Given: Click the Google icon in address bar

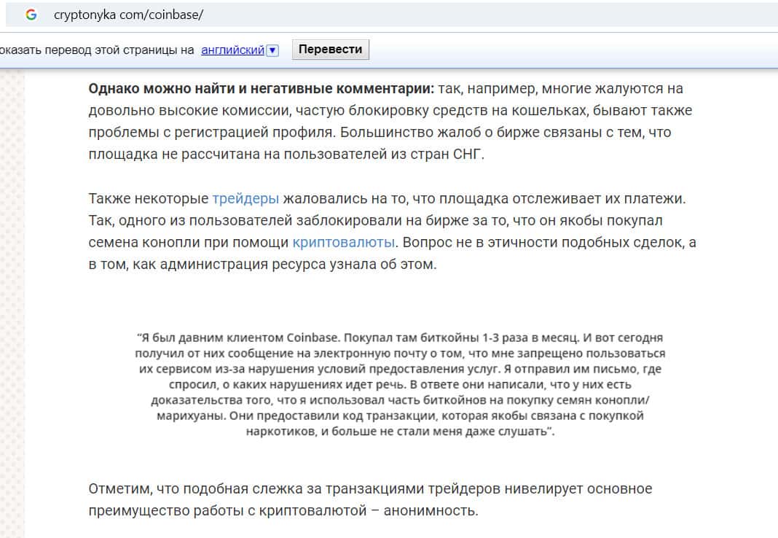Looking at the screenshot, I should 31,15.
